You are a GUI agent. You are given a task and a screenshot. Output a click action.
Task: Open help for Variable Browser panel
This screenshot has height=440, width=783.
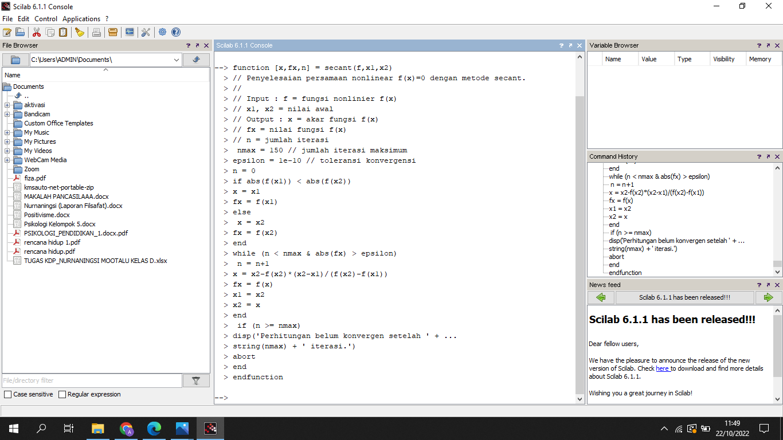point(759,45)
